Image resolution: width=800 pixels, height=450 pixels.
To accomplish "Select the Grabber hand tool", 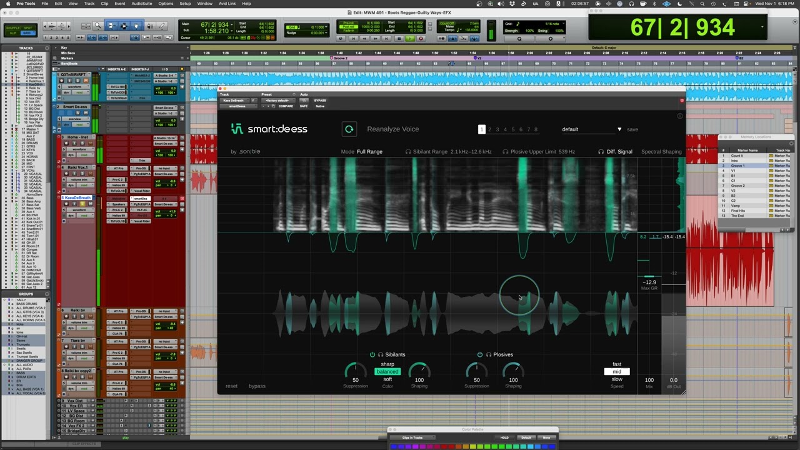I will [x=136, y=26].
